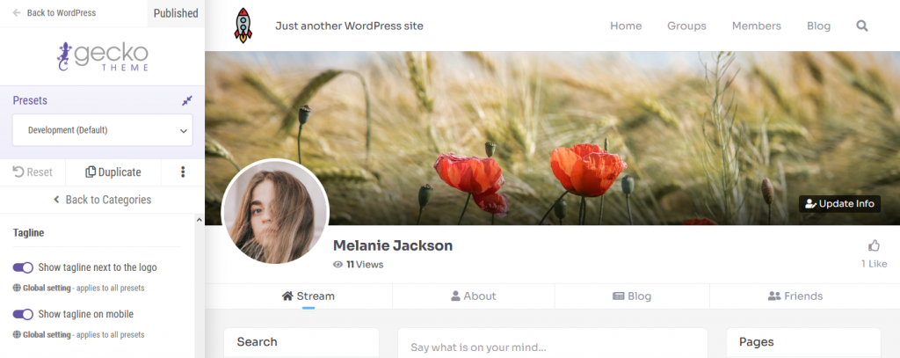Toggle Show tagline on mobile
Image resolution: width=900 pixels, height=358 pixels.
click(23, 314)
